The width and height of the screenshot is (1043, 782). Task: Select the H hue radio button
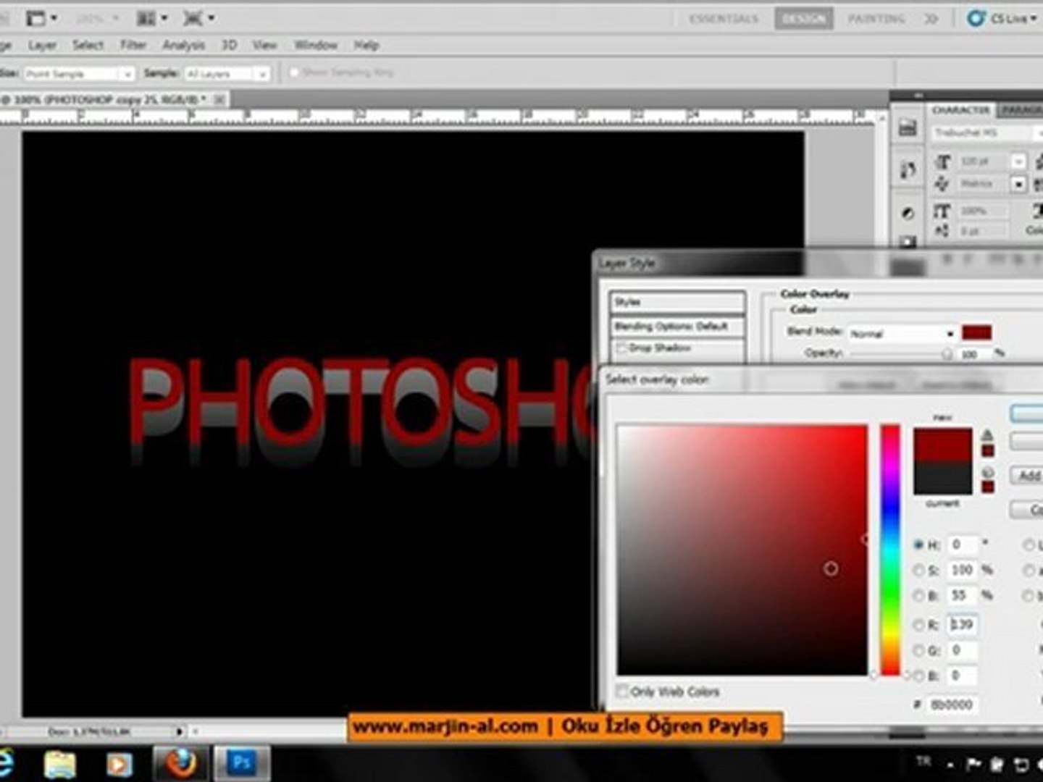click(x=918, y=545)
